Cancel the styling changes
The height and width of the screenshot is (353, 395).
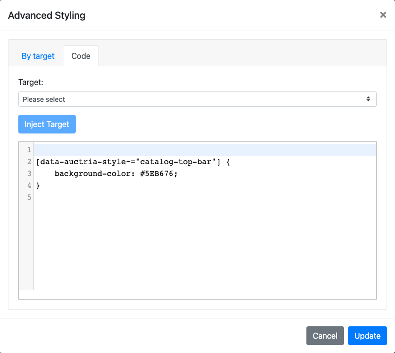(x=325, y=336)
